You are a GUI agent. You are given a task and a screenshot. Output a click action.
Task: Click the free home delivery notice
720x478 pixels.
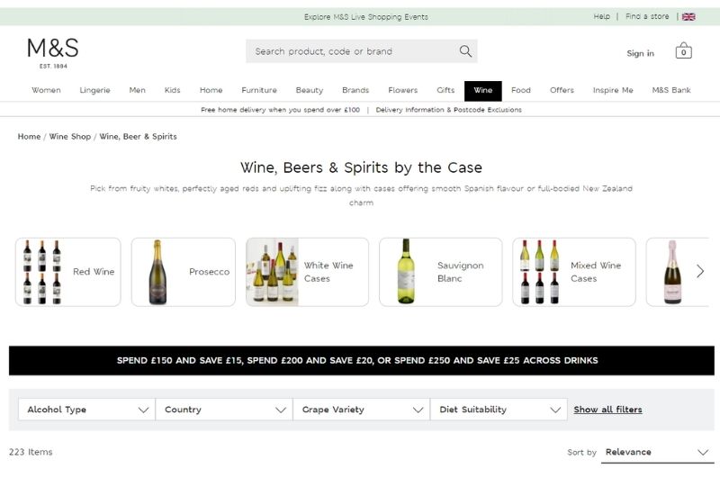click(280, 110)
